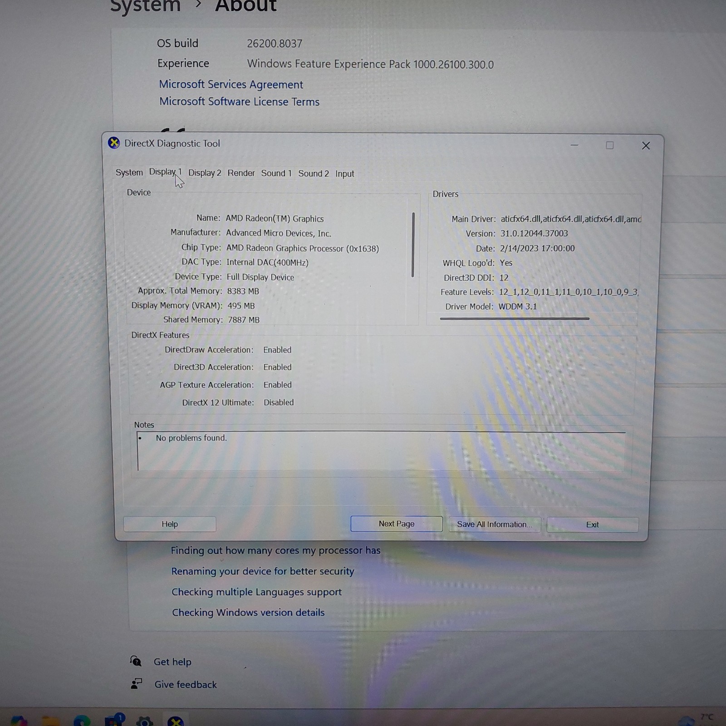Select the main driver 'aticfx64.dll' value
The image size is (726, 726).
point(571,219)
